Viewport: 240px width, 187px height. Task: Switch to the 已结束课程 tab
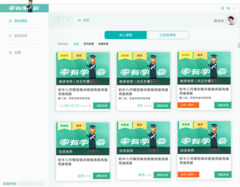(x=168, y=35)
